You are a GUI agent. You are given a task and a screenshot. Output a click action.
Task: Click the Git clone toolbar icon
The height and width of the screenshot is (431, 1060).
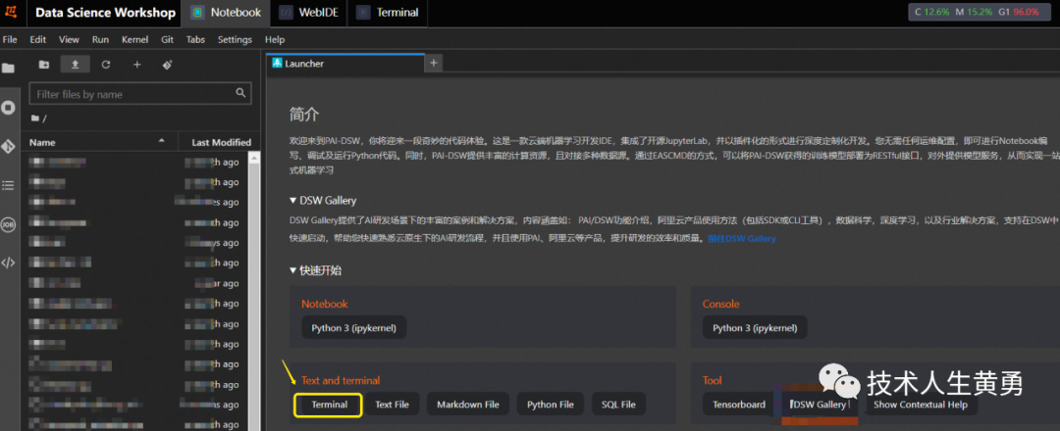[168, 65]
